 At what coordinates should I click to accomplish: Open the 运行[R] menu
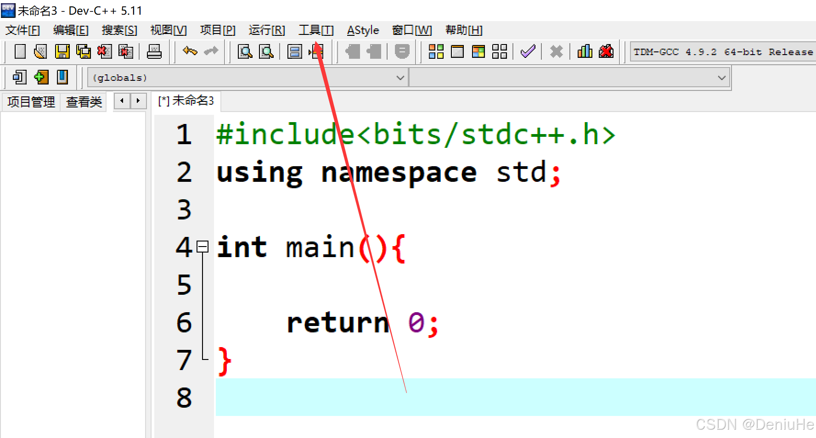click(267, 30)
